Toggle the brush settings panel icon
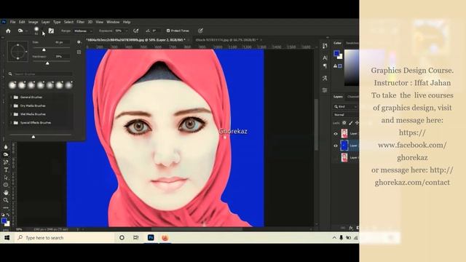The height and width of the screenshot is (262, 466). click(x=51, y=31)
